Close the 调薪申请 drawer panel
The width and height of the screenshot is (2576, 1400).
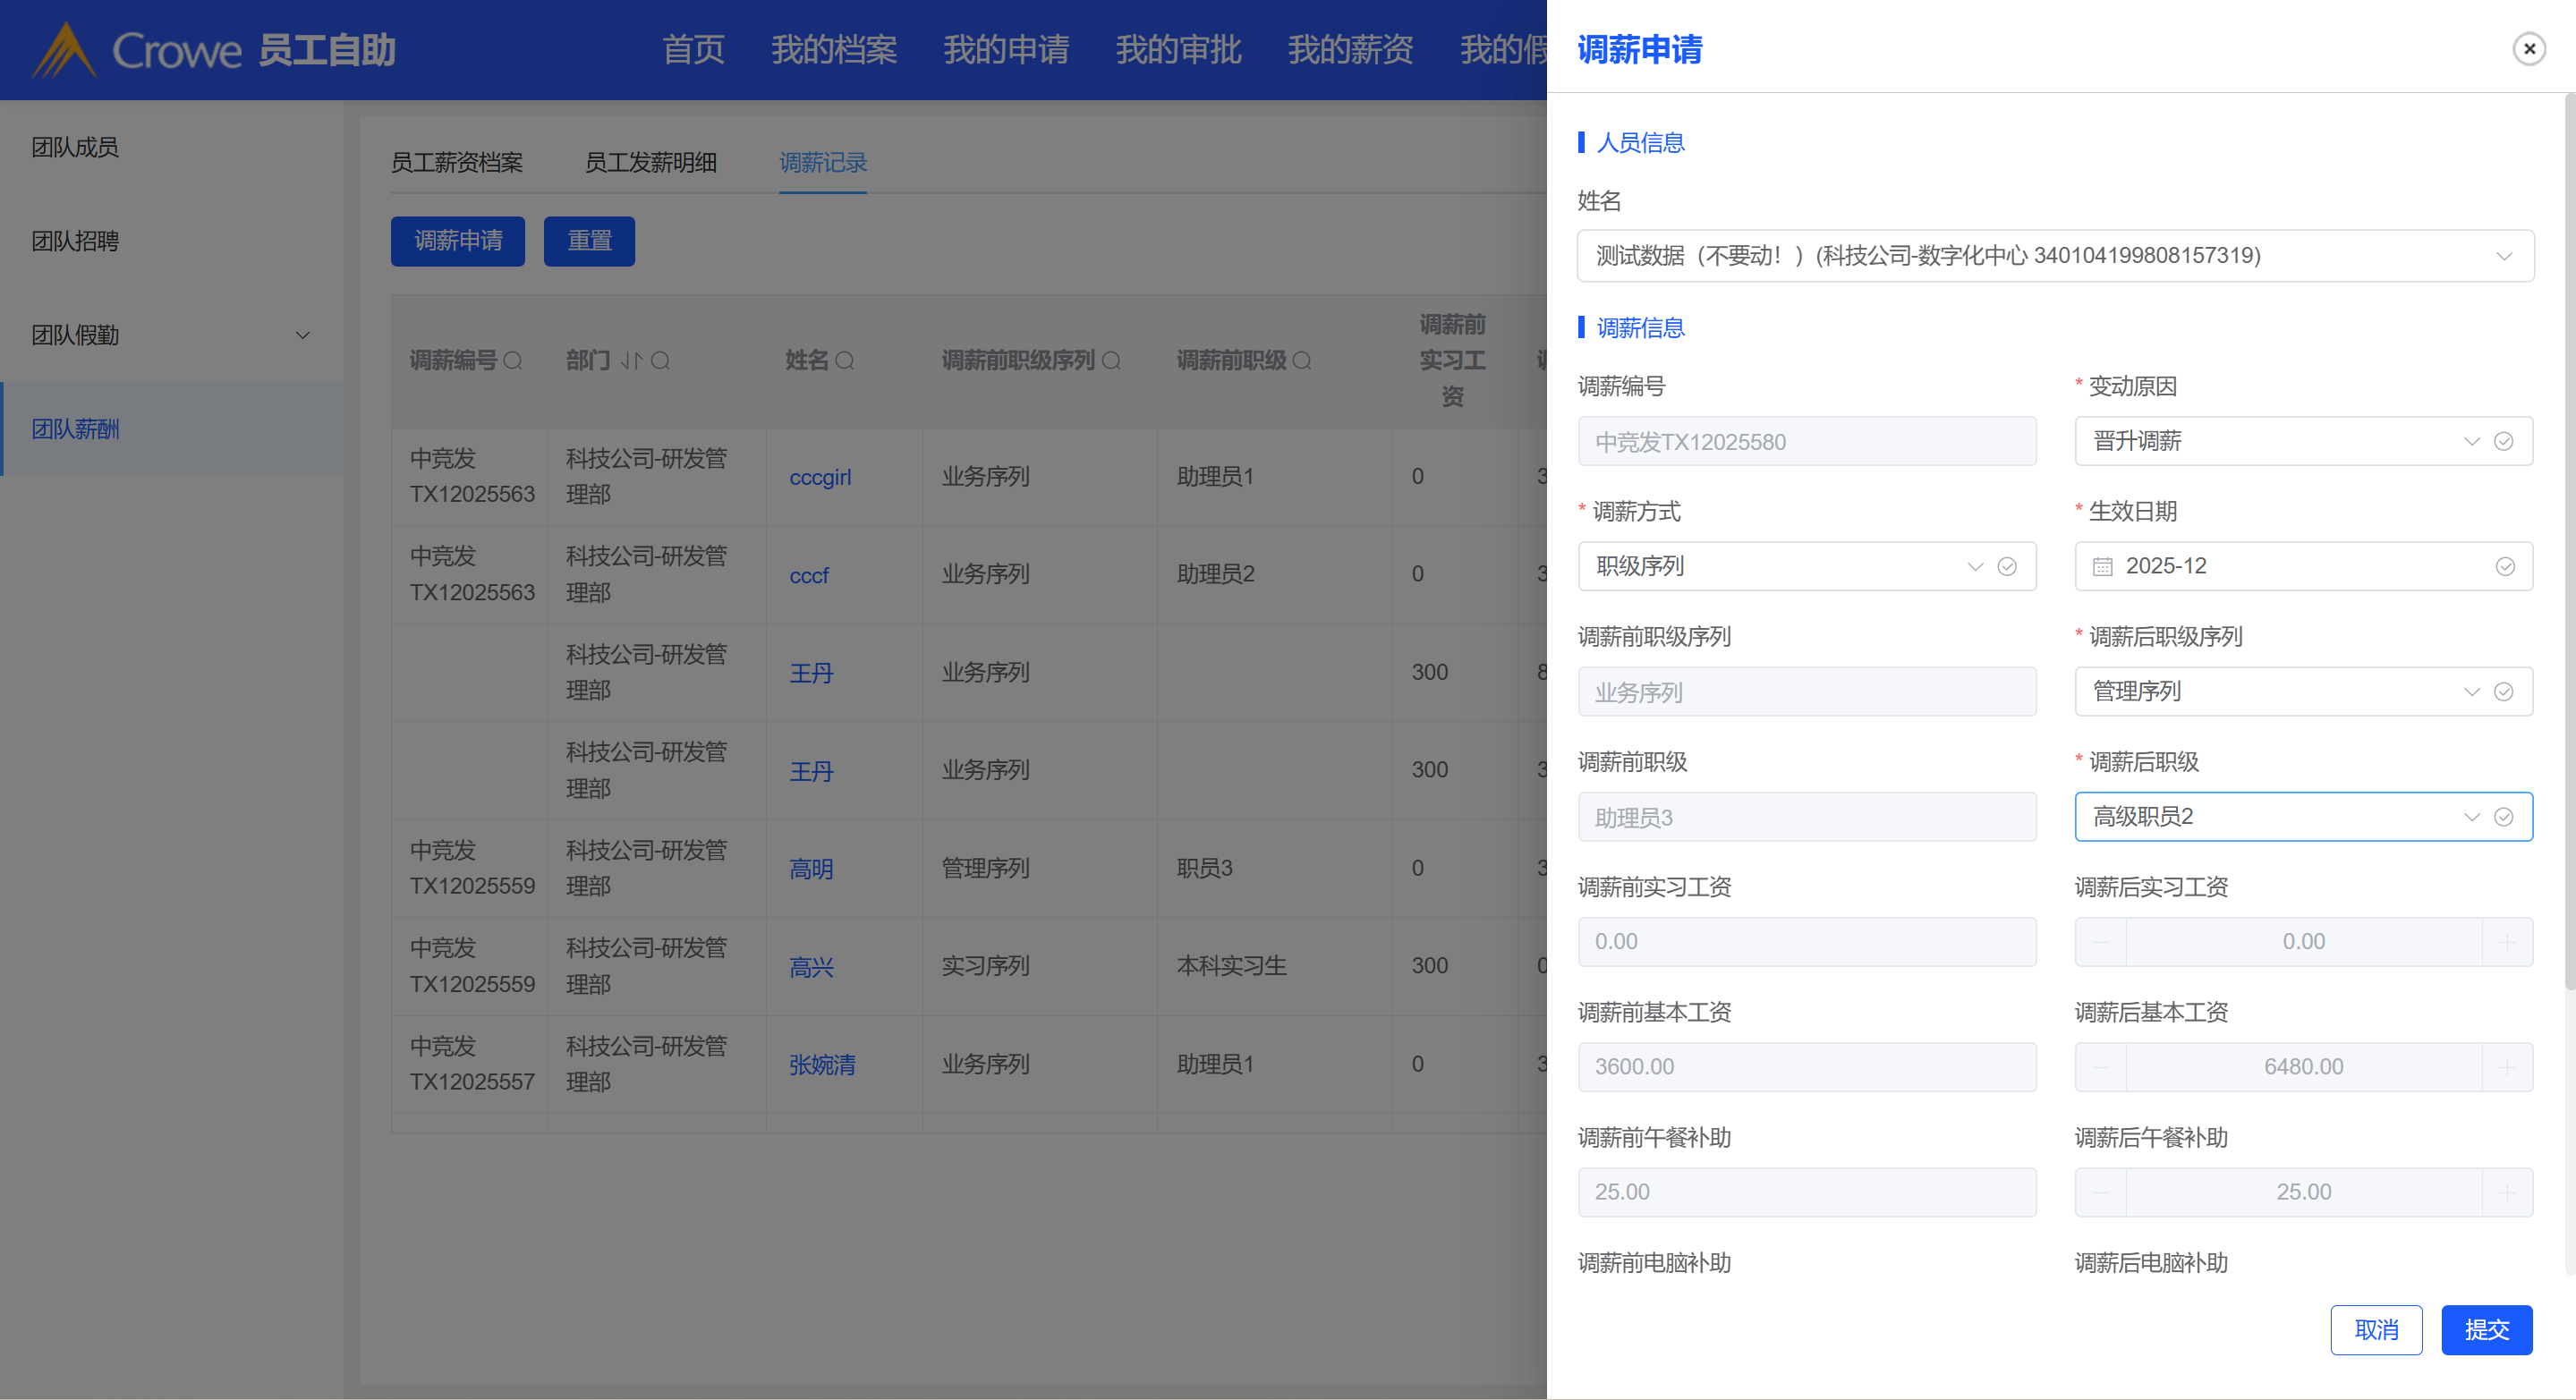(2529, 49)
